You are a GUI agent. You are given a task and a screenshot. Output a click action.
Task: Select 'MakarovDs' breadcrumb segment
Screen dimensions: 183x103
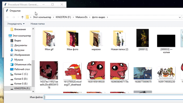point(81,17)
